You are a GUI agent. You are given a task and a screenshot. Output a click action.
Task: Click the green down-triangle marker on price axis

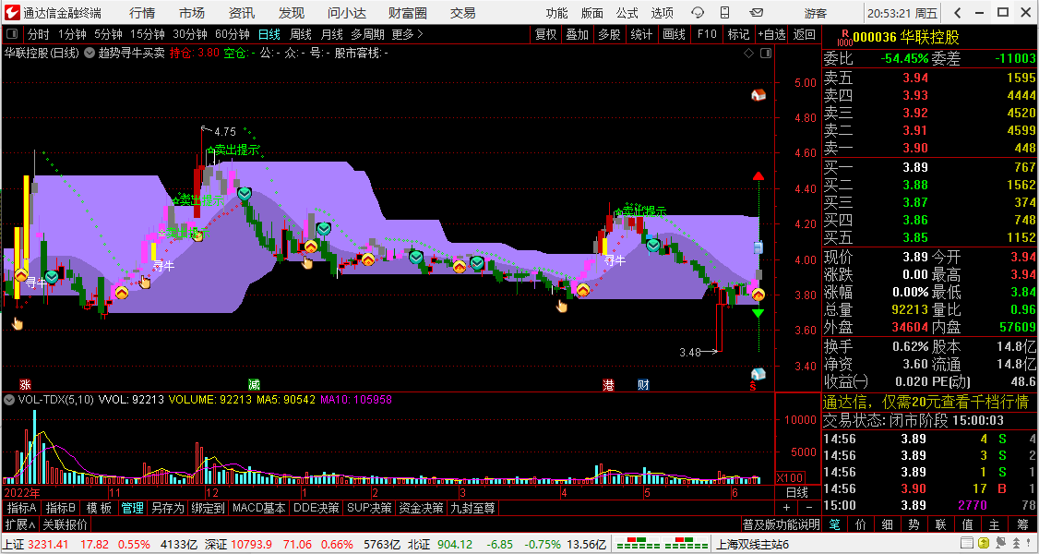point(758,313)
